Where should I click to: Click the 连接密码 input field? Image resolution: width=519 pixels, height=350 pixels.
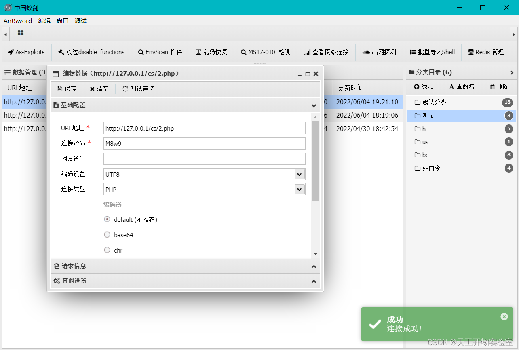coord(205,143)
